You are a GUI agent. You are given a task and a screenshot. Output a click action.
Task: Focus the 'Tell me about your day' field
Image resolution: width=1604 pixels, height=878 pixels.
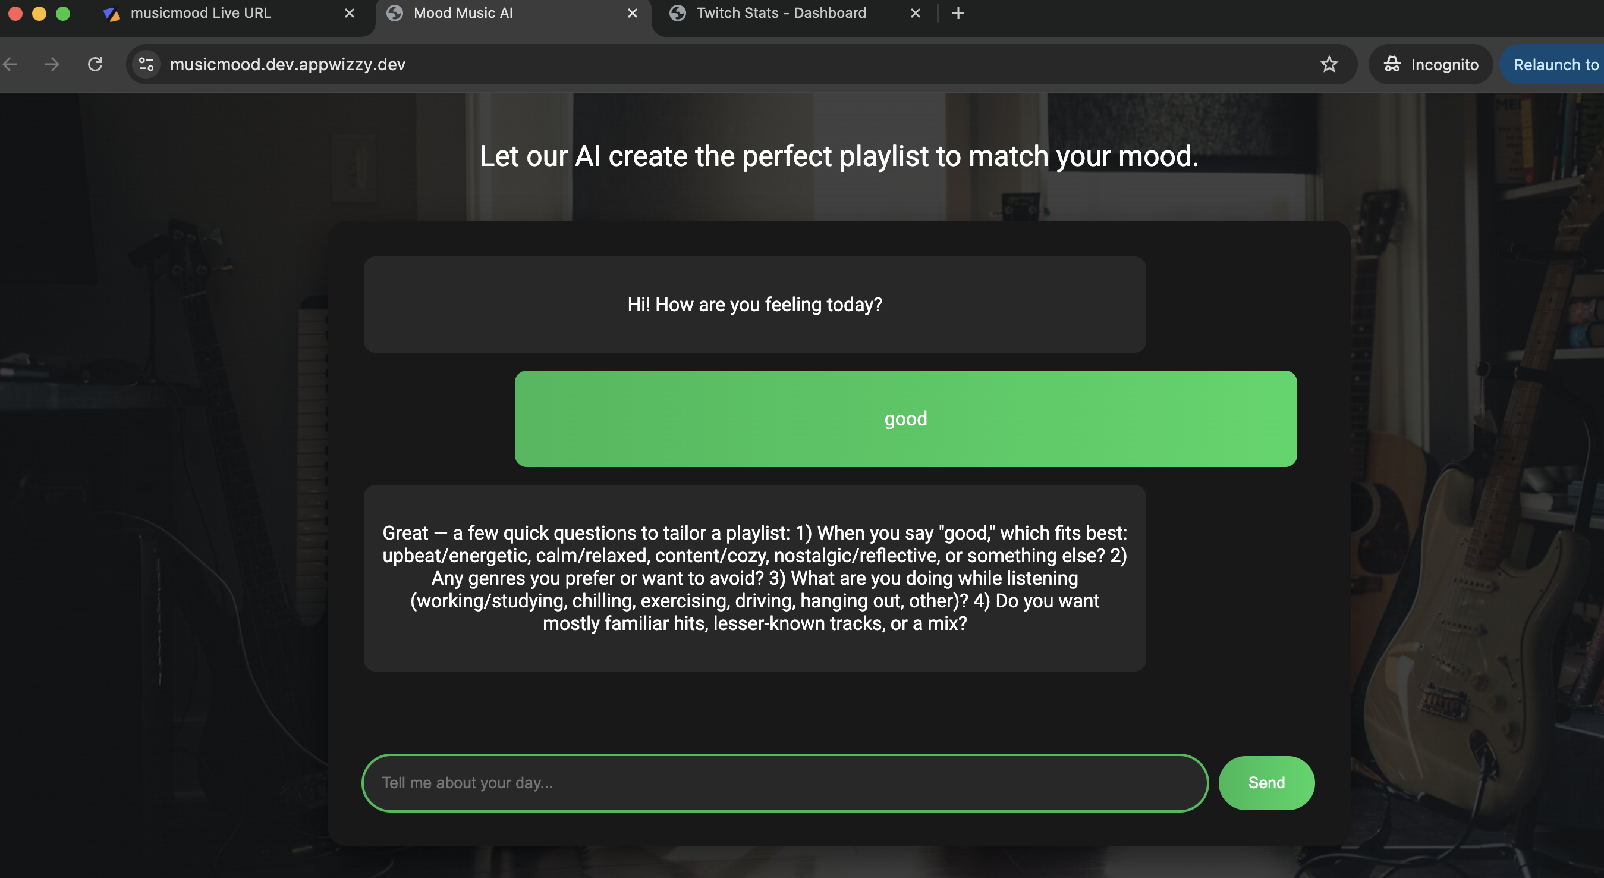pos(785,783)
